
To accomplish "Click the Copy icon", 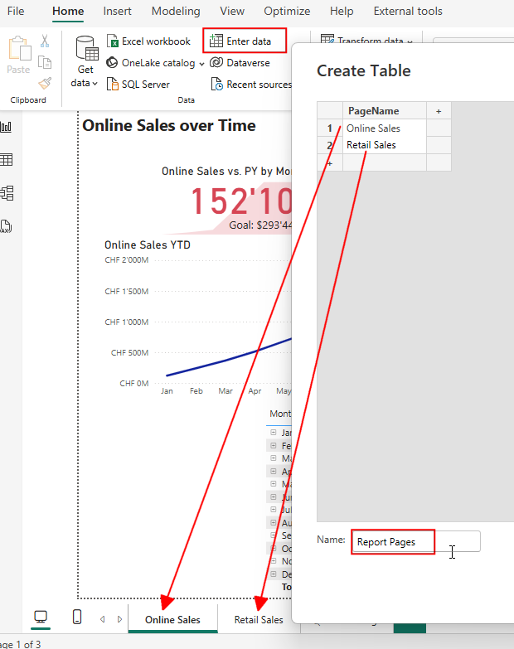I will point(45,62).
